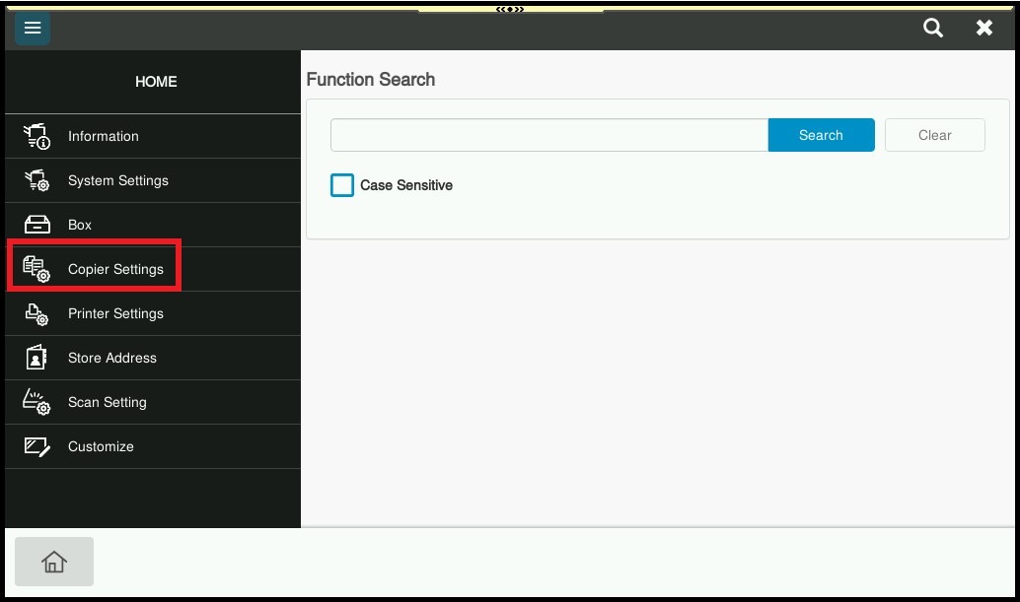The image size is (1020, 602).
Task: Click the Search button
Action: coord(821,135)
